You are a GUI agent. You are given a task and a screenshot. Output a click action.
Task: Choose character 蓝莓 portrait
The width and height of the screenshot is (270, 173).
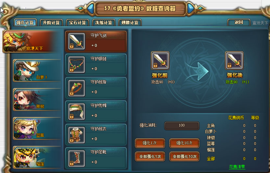pos(37,128)
